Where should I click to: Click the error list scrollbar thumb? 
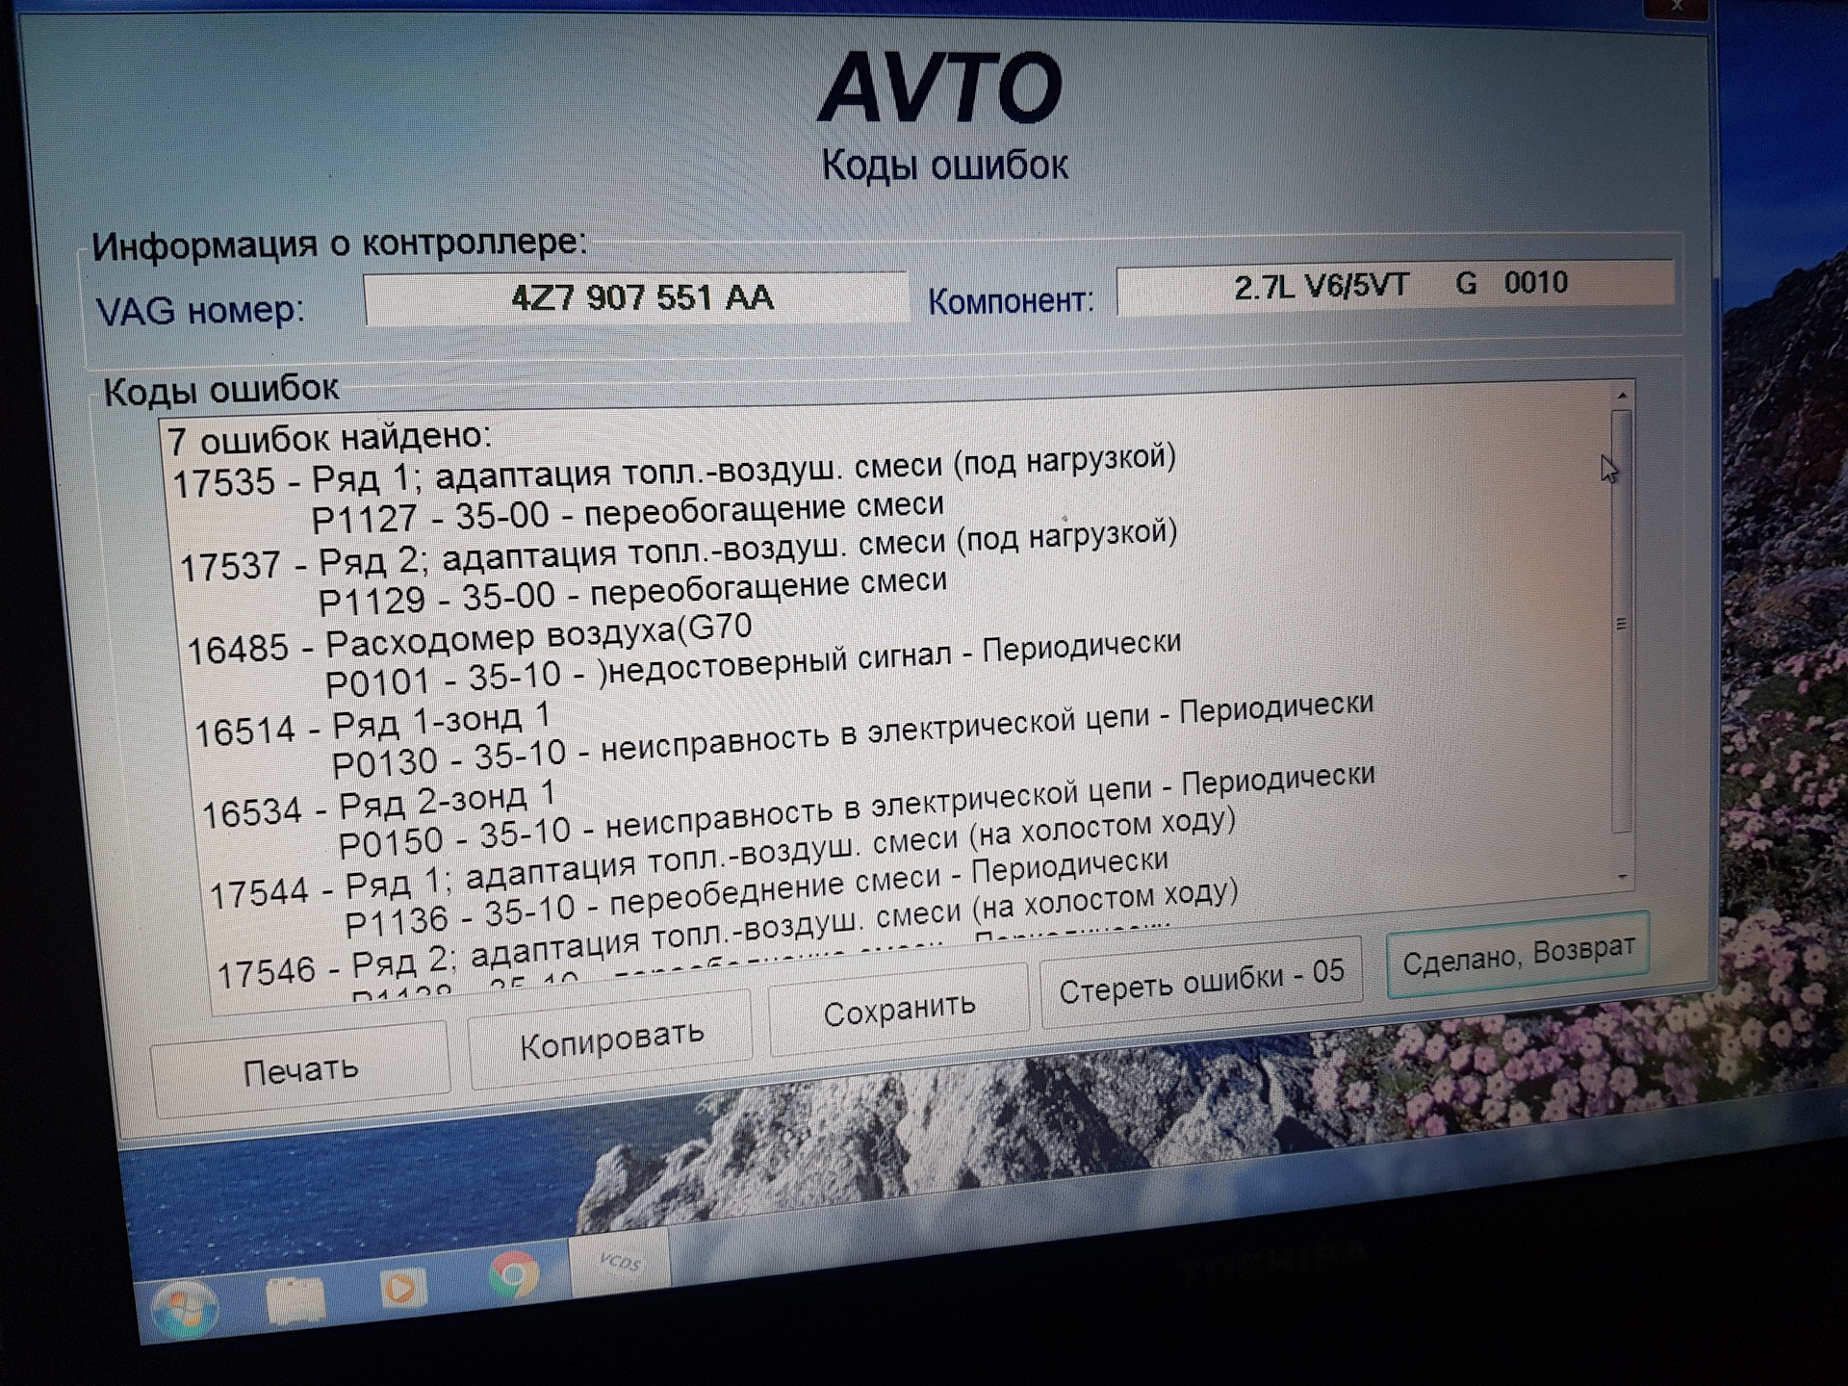[x=1622, y=622]
